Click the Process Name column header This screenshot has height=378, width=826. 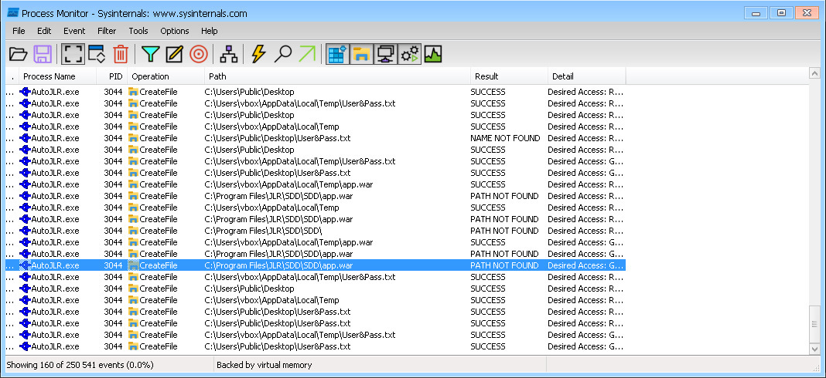click(x=58, y=76)
